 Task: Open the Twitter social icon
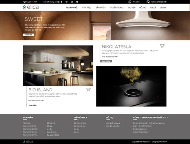[77, 2]
